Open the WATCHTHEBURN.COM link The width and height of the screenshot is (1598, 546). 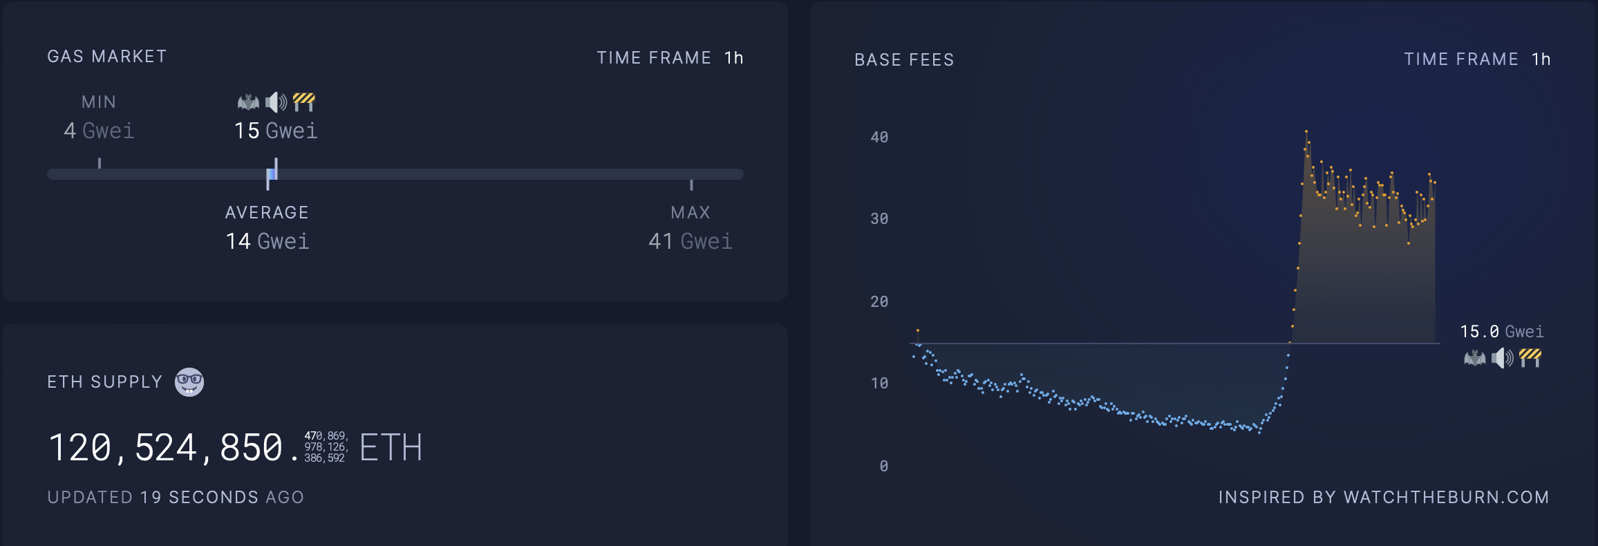pyautogui.click(x=1446, y=498)
